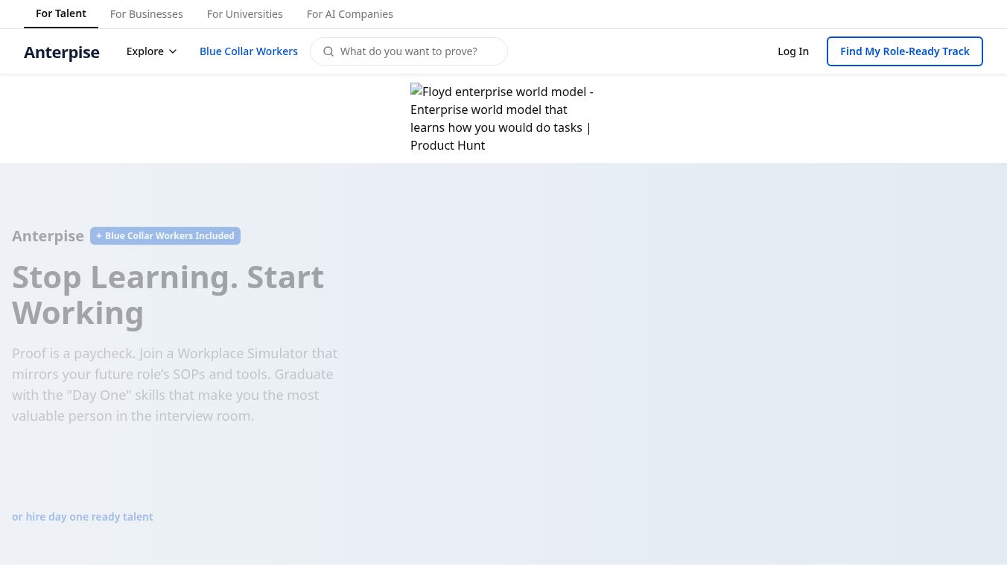Click the Log In link
Viewport: 1007px width, 566px height.
(793, 51)
